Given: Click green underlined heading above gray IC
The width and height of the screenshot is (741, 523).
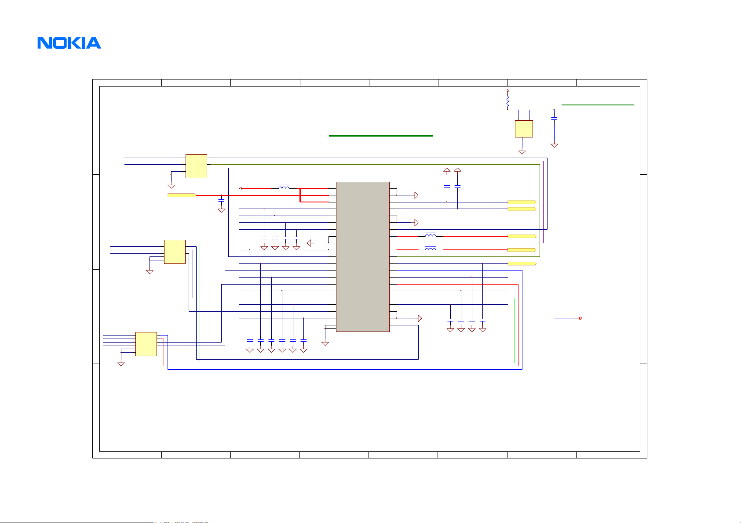Looking at the screenshot, I should [381, 136].
